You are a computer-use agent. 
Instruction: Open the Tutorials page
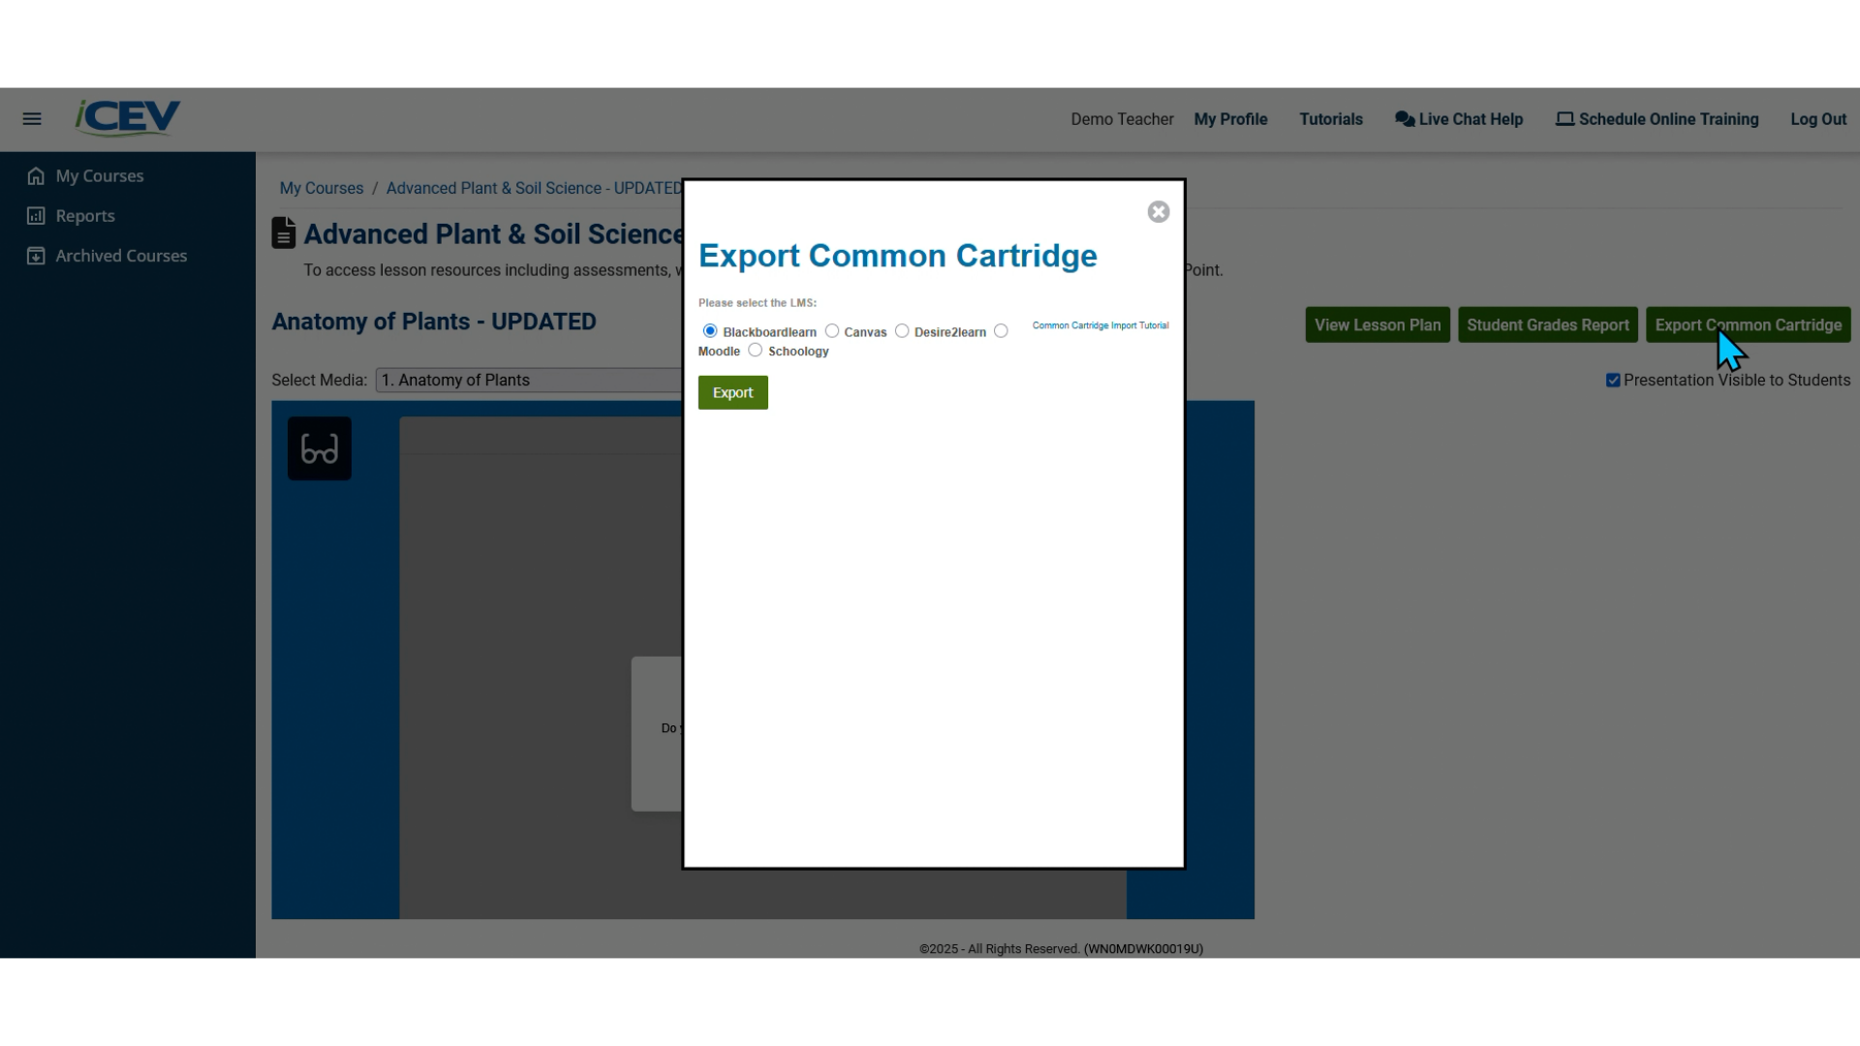[1331, 119]
